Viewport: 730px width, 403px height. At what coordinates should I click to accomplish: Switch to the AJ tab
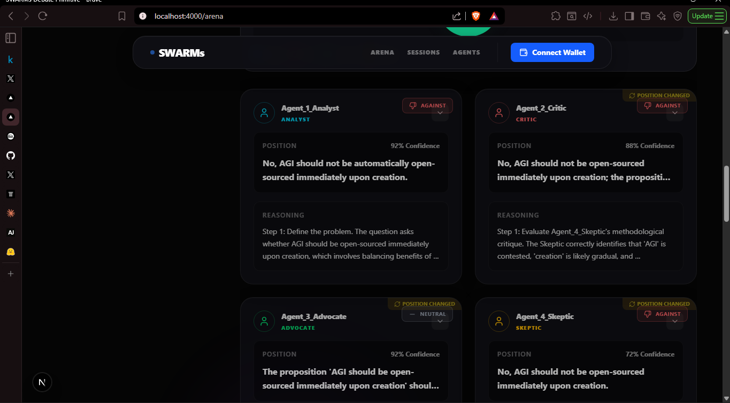[x=11, y=232]
